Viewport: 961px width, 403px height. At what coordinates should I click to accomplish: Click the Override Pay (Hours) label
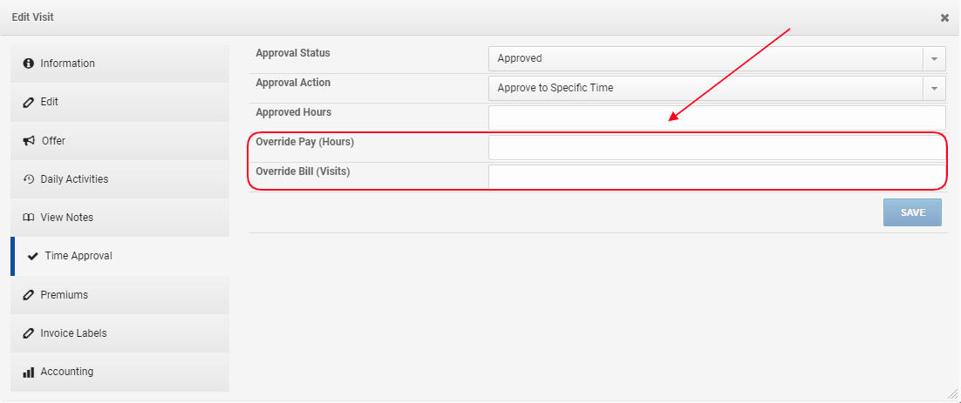(305, 142)
